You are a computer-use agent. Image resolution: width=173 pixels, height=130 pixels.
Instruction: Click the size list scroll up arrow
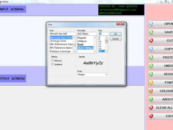pos(106,38)
